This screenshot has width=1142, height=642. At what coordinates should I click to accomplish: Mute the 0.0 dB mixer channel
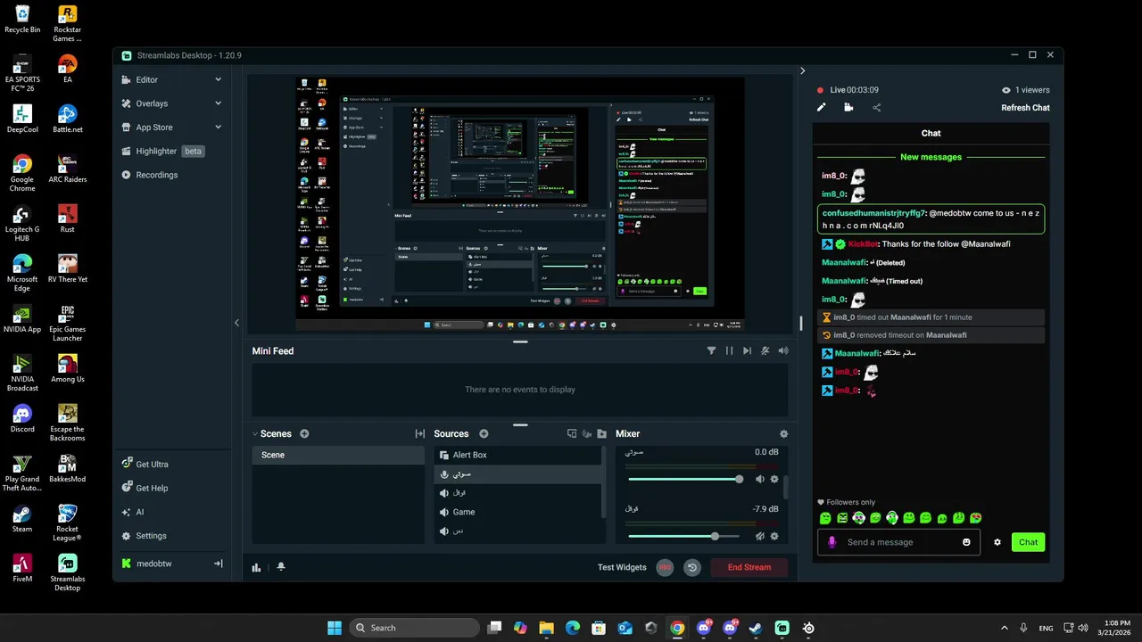click(760, 479)
